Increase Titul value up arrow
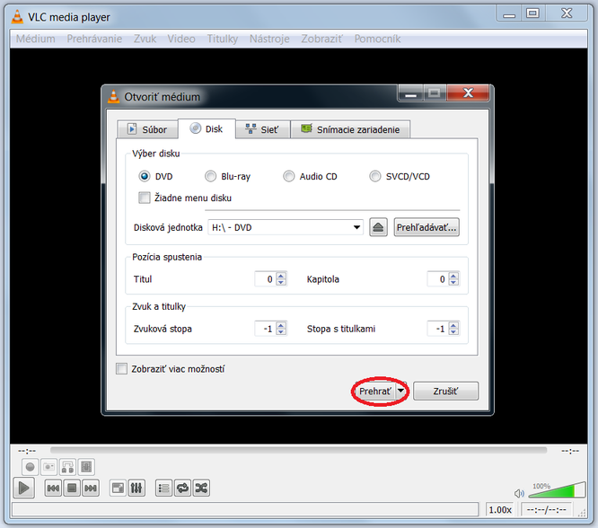Viewport: 598px width, 528px height. (x=281, y=276)
